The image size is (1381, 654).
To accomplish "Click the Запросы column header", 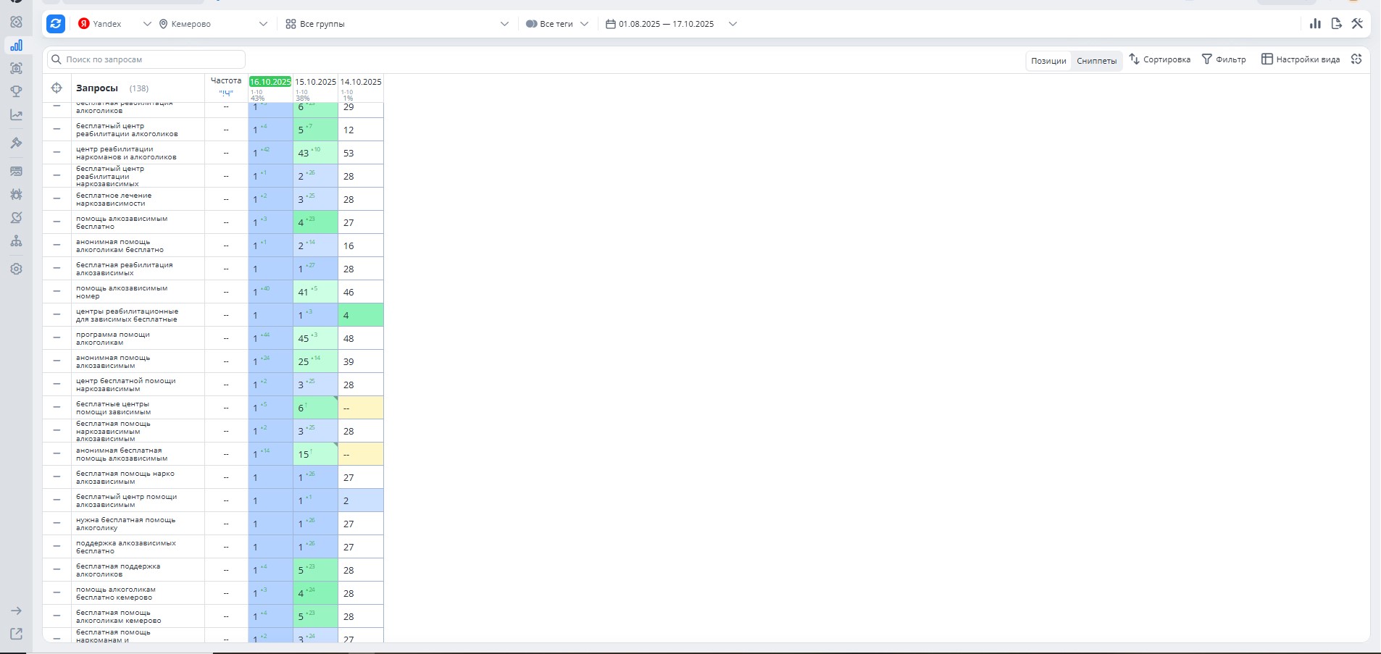I will pos(96,88).
